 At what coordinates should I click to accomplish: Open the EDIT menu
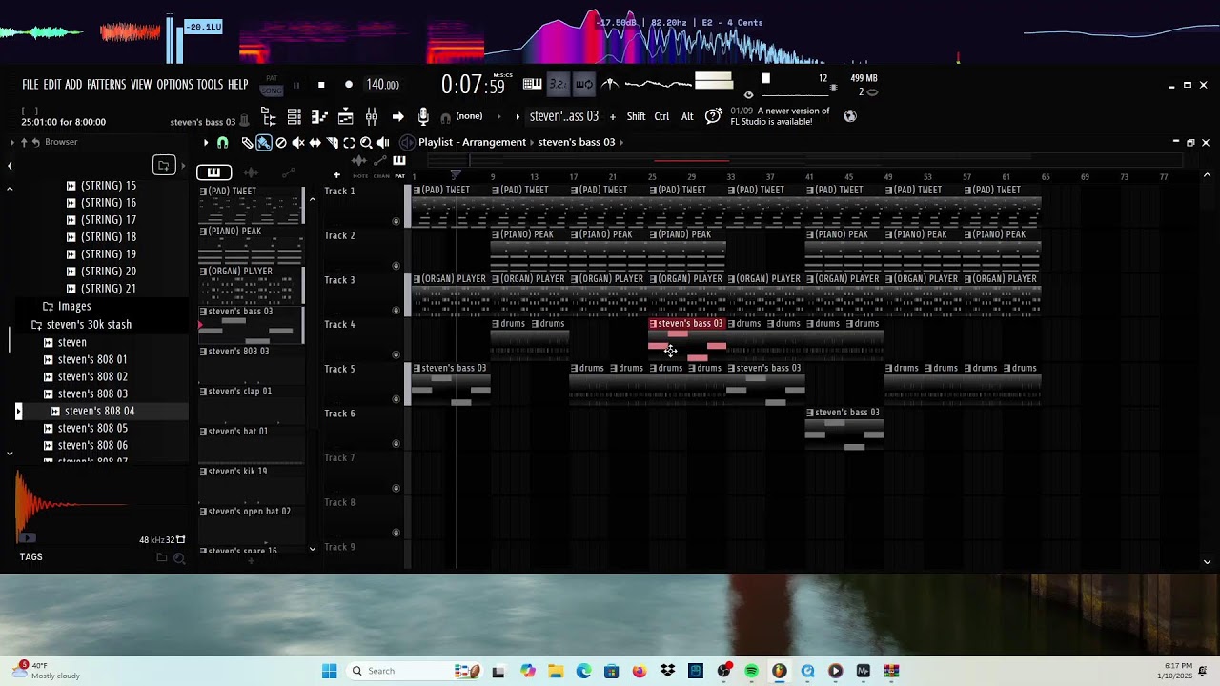(x=51, y=85)
